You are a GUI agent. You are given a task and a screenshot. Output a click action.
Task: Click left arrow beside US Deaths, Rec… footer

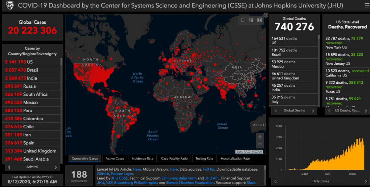point(329,110)
